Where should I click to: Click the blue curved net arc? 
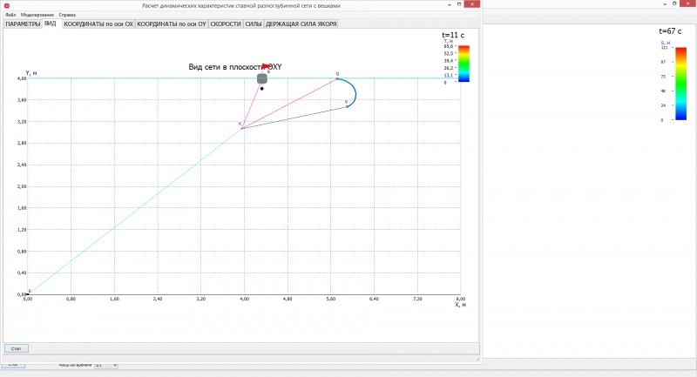coord(355,92)
